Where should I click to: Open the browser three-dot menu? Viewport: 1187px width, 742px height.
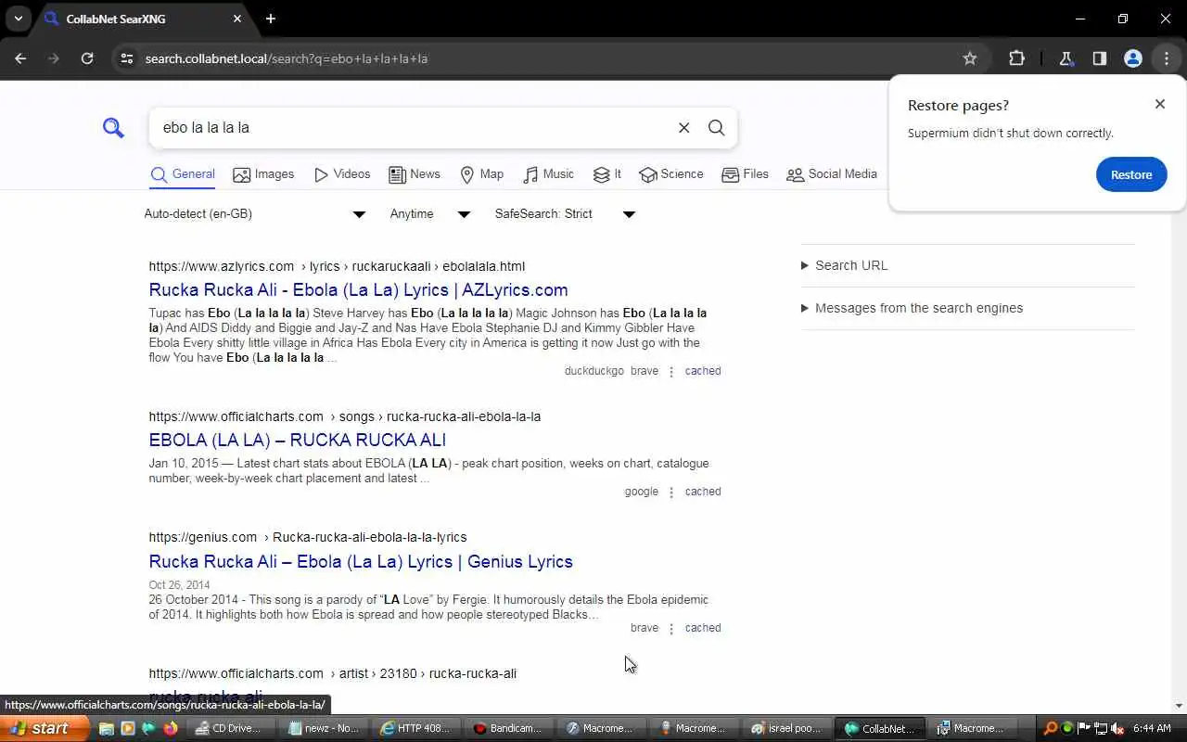click(1167, 58)
